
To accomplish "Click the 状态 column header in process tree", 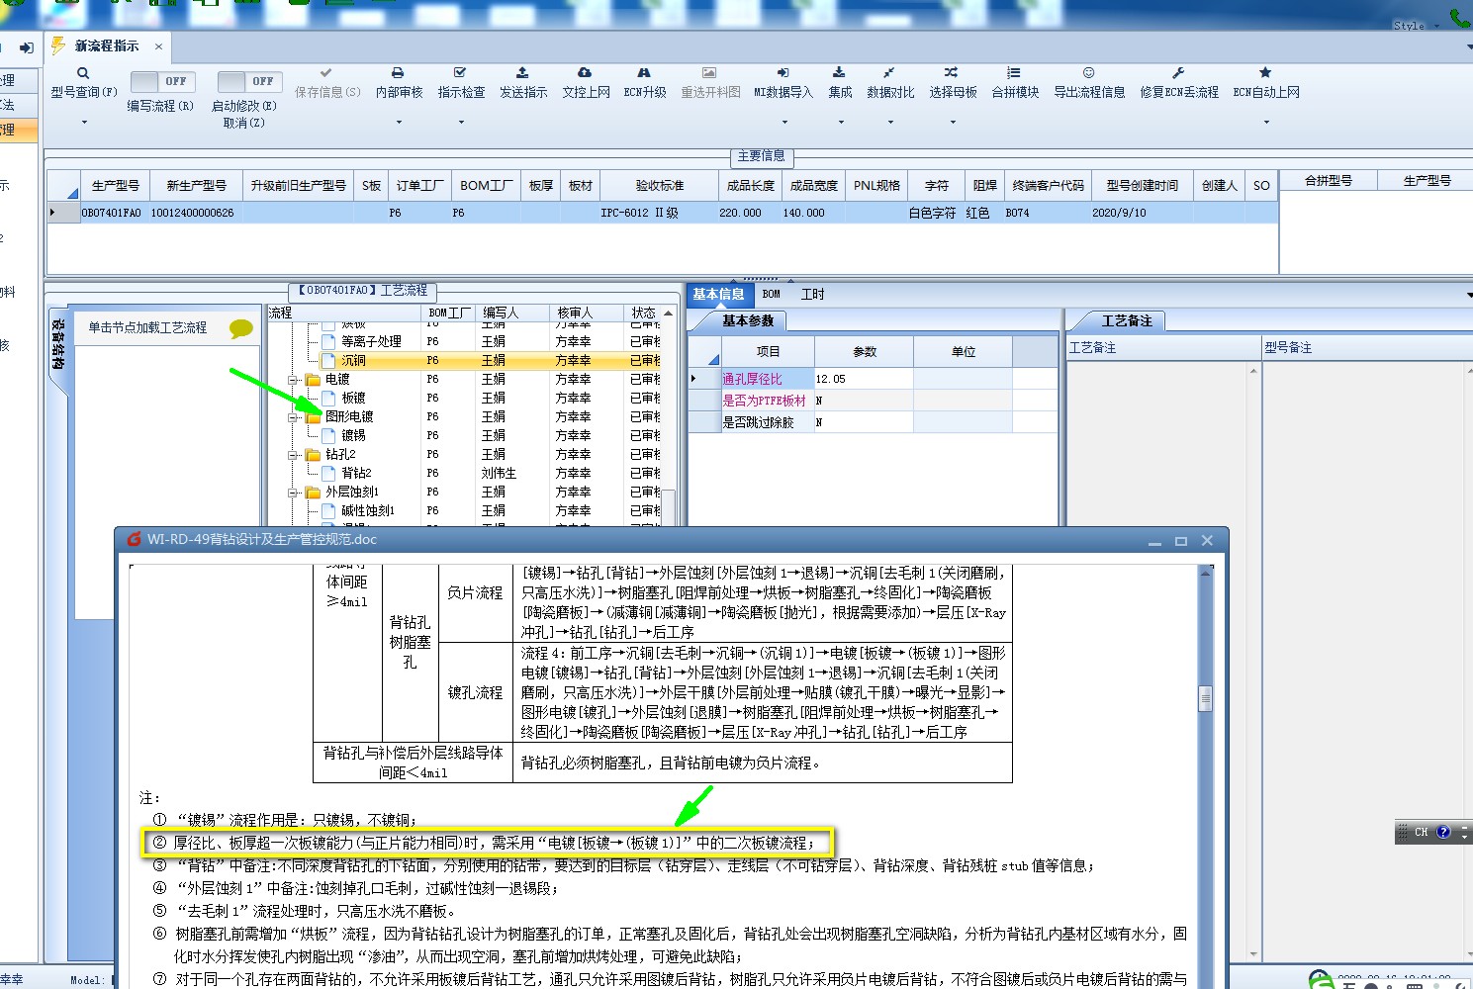I will [x=643, y=313].
